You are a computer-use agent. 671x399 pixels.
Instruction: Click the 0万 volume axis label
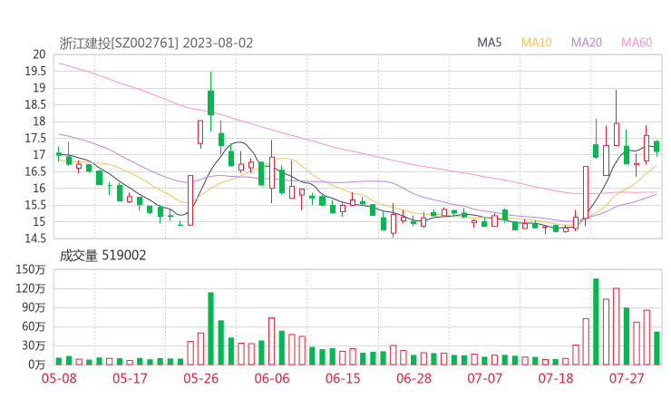point(36,365)
